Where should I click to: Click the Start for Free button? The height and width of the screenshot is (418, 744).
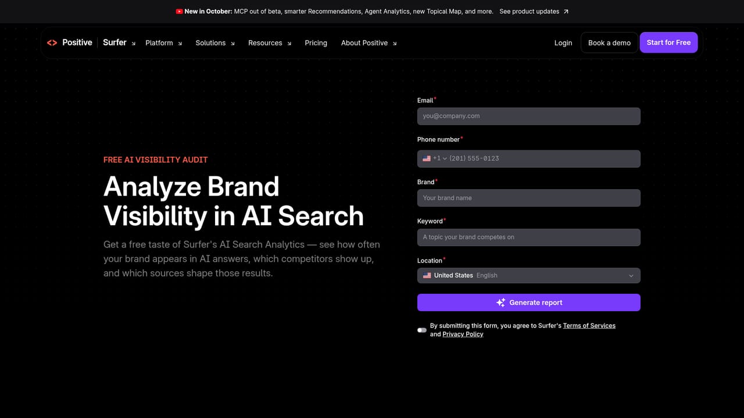click(x=668, y=42)
